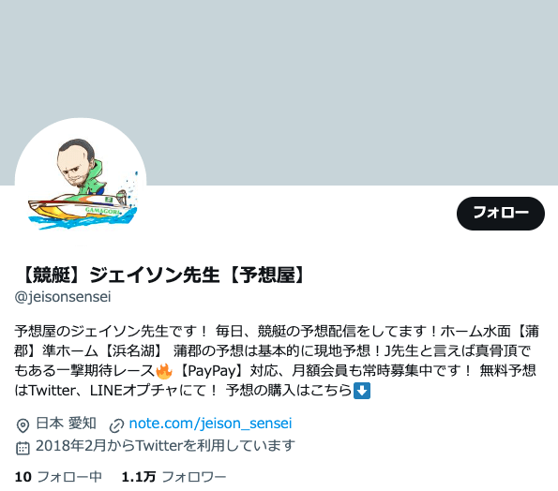Open the 1.1万 フォロワー followers list
558x491 pixels.
(173, 477)
